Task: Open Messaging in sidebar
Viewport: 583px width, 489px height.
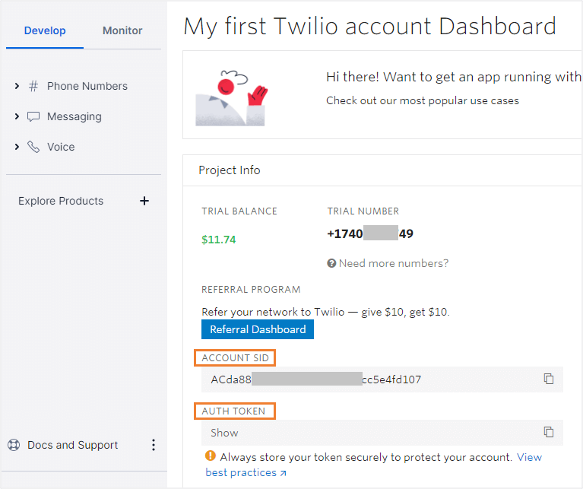Action: pyautogui.click(x=74, y=116)
